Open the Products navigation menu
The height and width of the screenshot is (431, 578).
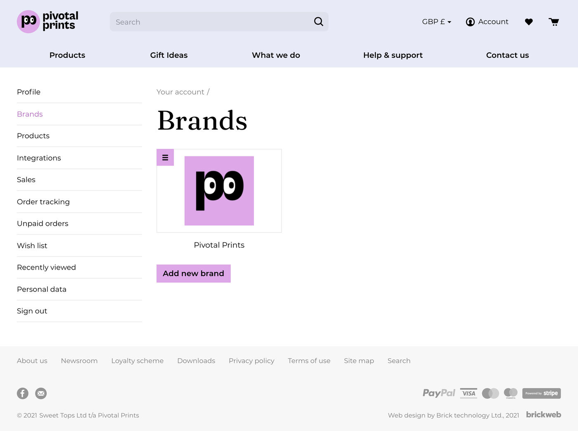point(67,55)
